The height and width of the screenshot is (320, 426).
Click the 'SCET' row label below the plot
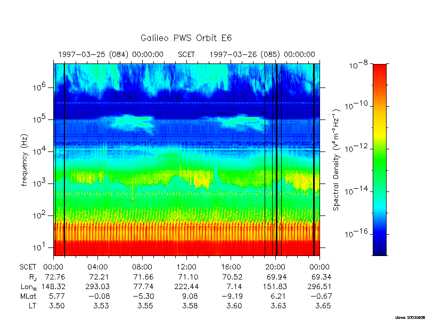click(28, 267)
